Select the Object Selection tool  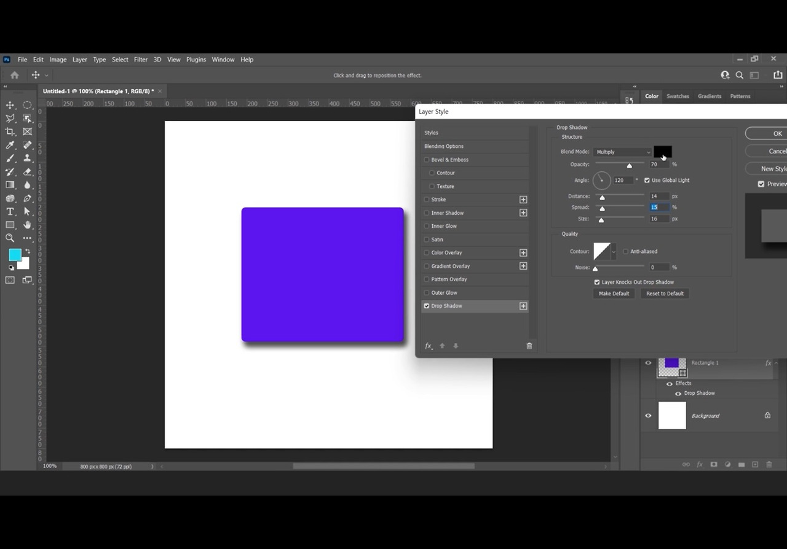(28, 119)
